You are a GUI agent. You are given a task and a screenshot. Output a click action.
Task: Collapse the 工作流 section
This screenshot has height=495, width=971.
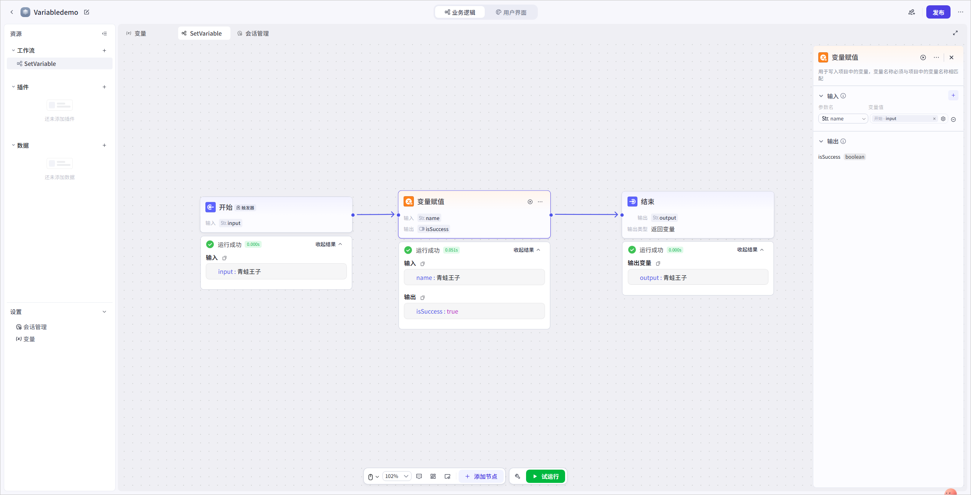coord(13,50)
